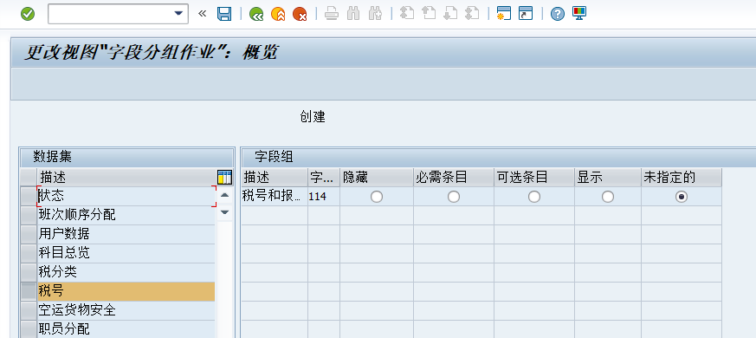Click the Previous Page icon

tap(429, 14)
